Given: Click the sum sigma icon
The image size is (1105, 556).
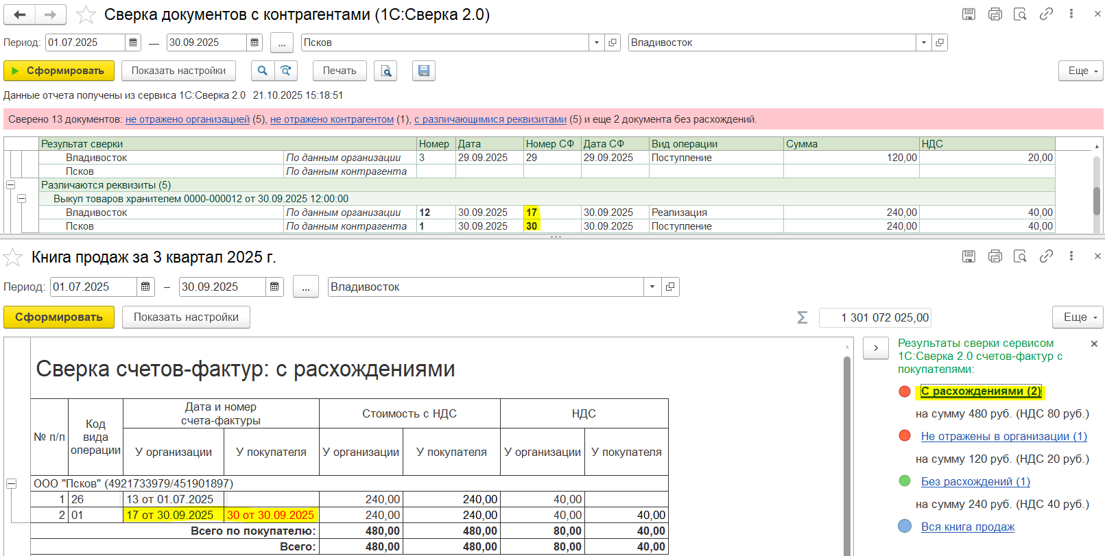Looking at the screenshot, I should pyautogui.click(x=802, y=317).
